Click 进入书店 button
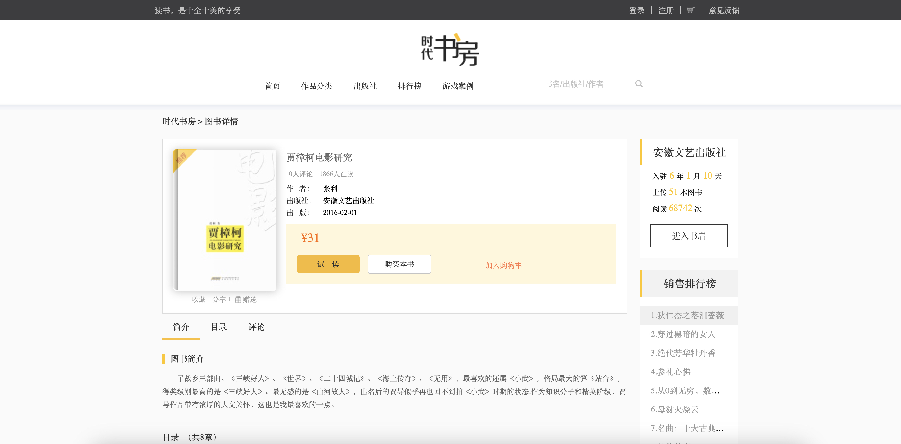Viewport: 901px width, 444px height. (x=689, y=236)
